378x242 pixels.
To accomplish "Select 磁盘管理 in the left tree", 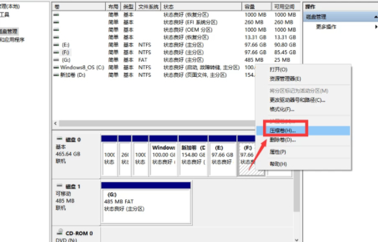I will point(8,32).
